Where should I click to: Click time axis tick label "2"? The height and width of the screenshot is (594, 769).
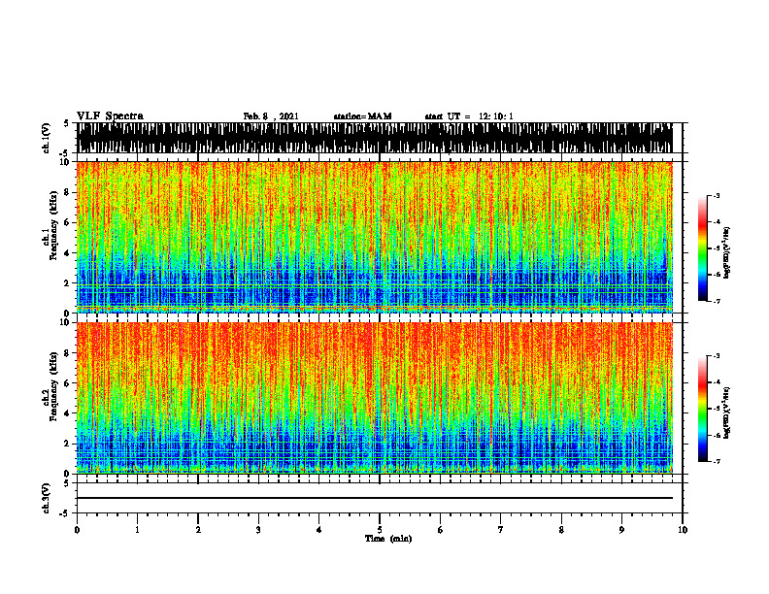(x=198, y=530)
